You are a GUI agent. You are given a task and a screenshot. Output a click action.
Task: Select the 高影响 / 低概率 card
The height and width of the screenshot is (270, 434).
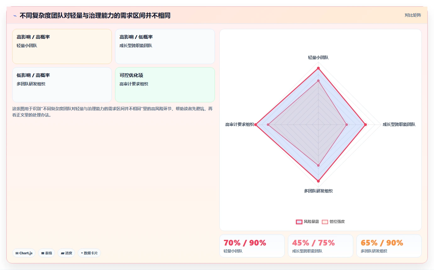[165, 46]
